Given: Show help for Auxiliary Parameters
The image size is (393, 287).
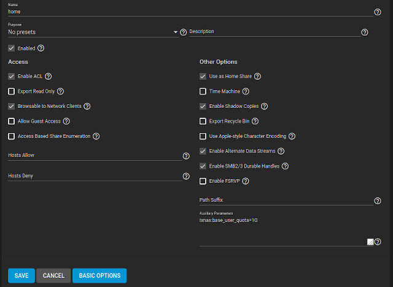Looking at the screenshot, I should point(378,242).
